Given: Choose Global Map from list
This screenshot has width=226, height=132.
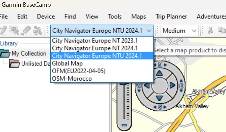Looking at the screenshot, I should click(102, 63).
